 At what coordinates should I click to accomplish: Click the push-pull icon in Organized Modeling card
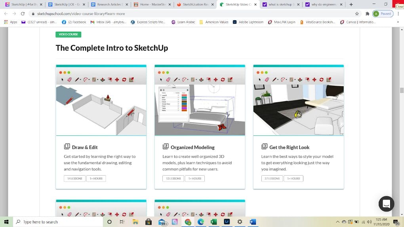coord(202,79)
